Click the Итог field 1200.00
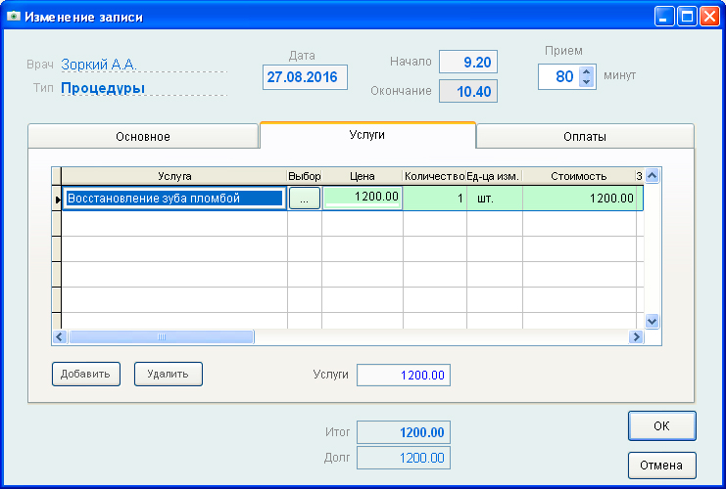The width and height of the screenshot is (726, 489). pyautogui.click(x=404, y=432)
